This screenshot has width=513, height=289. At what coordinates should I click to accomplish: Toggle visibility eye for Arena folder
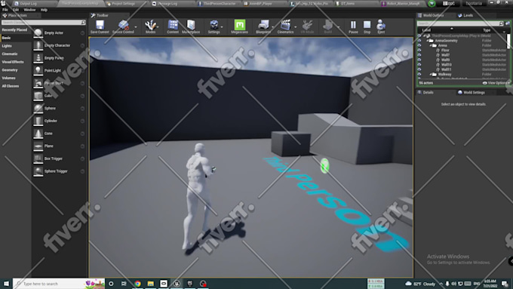click(x=419, y=45)
